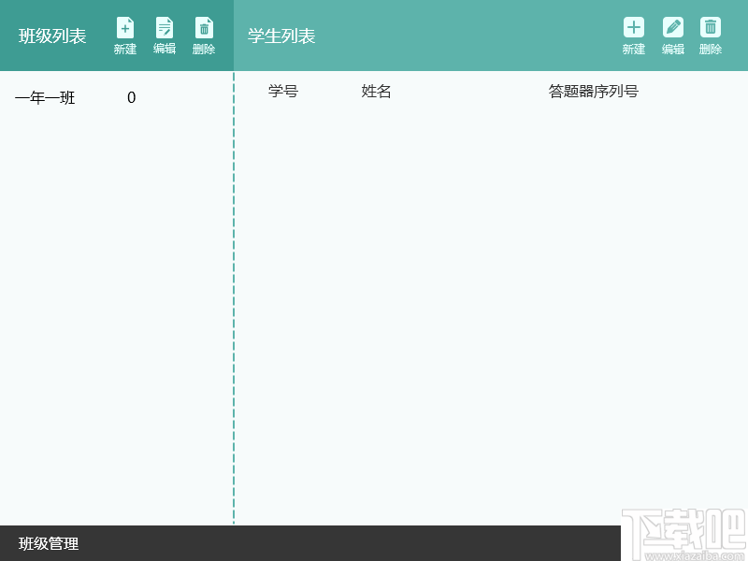
Task: Click the plus symbol on the student 新建 button
Action: (x=633, y=25)
